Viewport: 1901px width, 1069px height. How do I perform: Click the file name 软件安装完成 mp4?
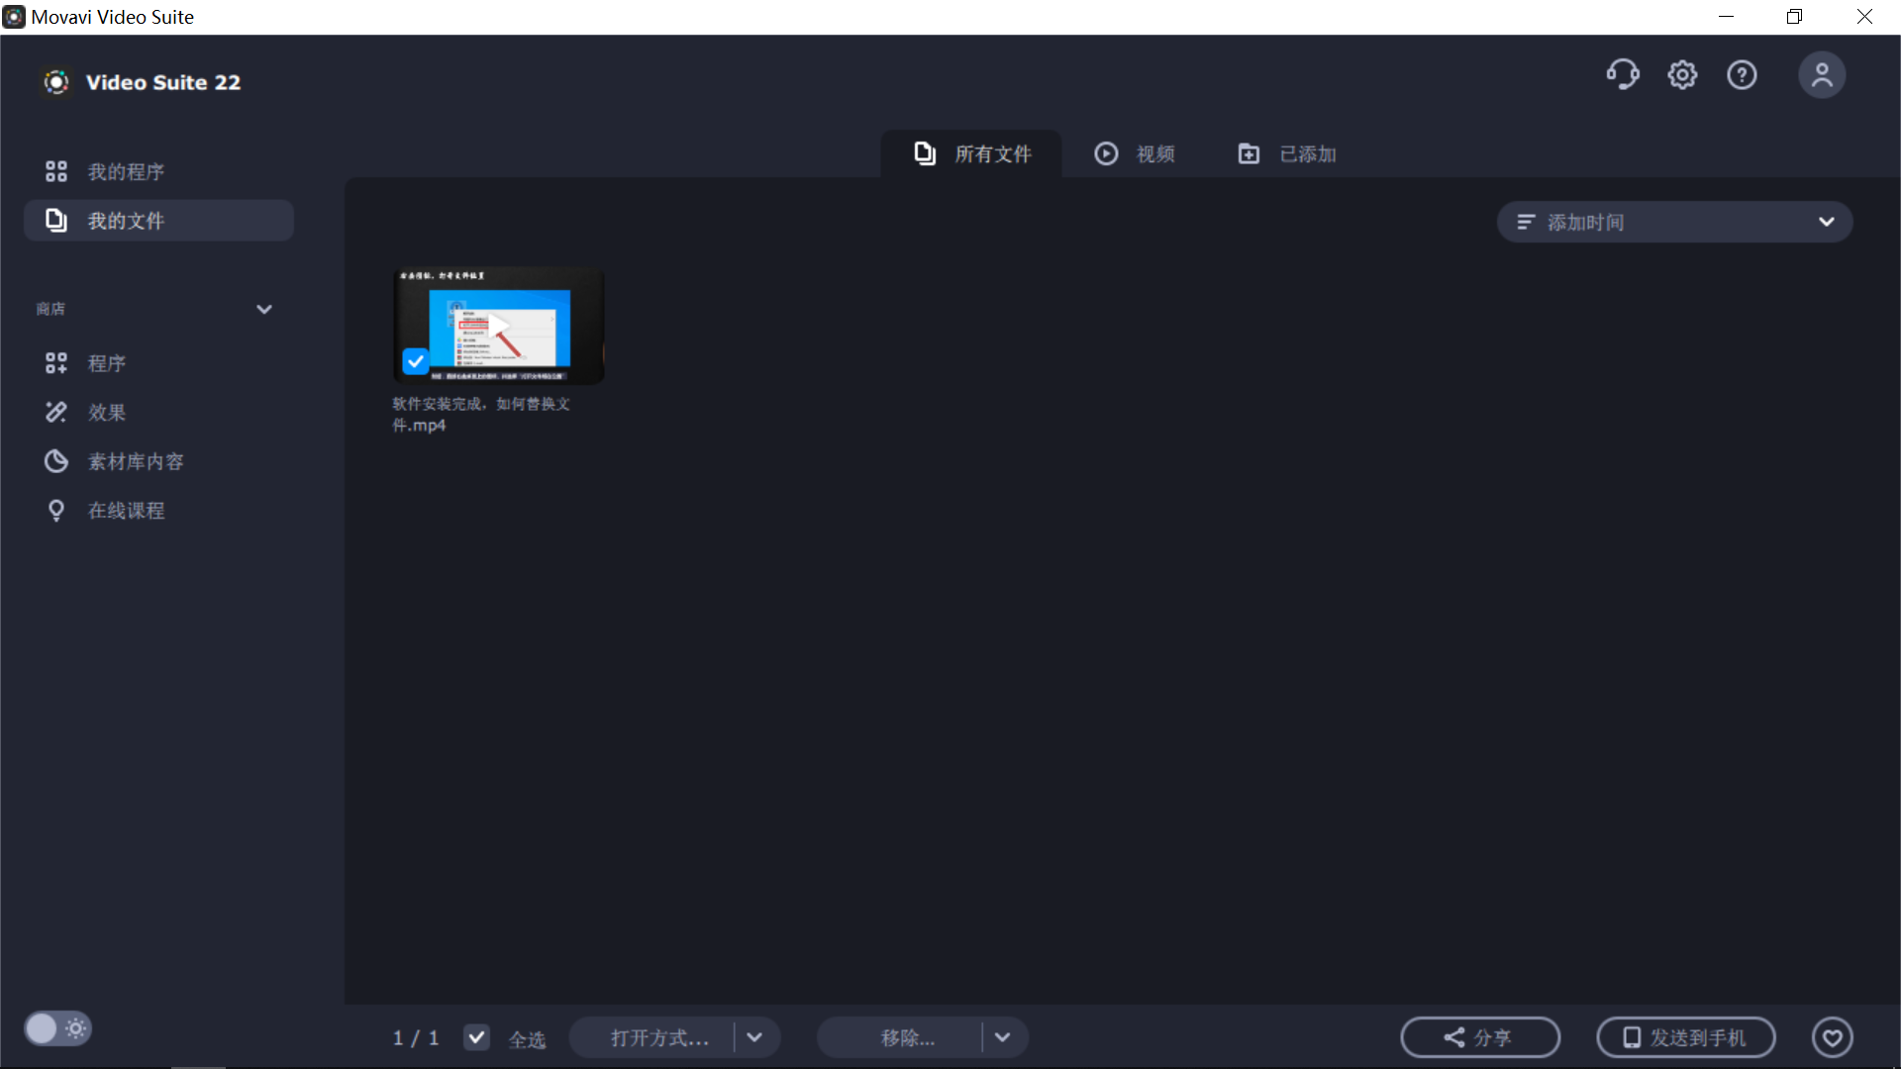481,415
